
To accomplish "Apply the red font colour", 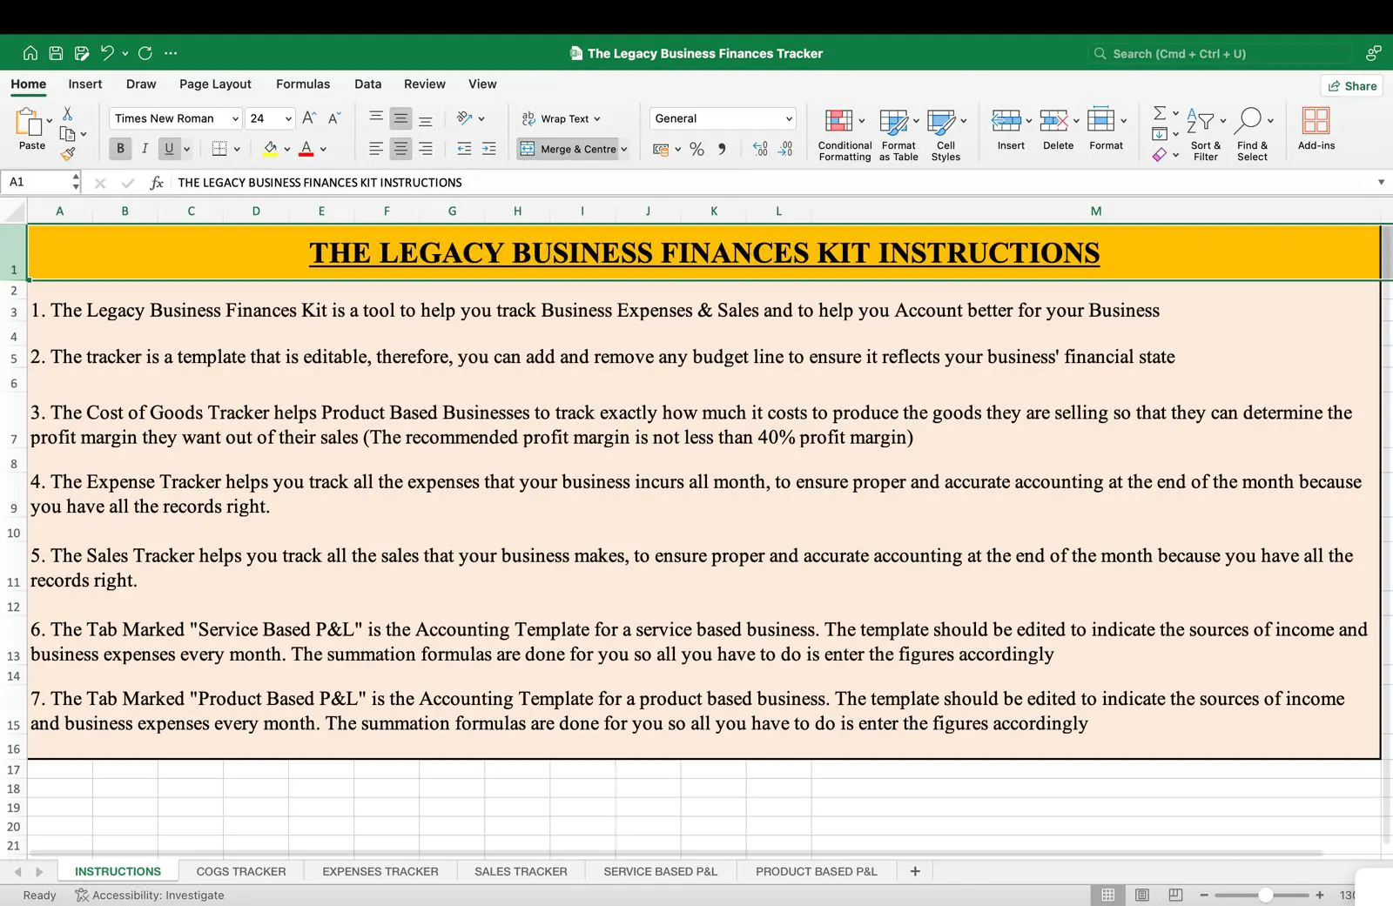I will click(306, 149).
